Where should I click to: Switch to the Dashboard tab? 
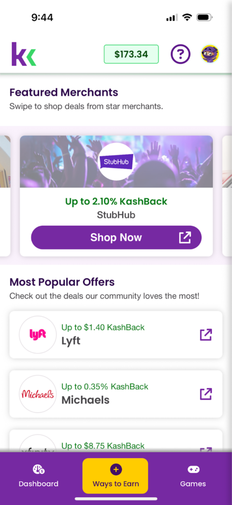(38, 476)
